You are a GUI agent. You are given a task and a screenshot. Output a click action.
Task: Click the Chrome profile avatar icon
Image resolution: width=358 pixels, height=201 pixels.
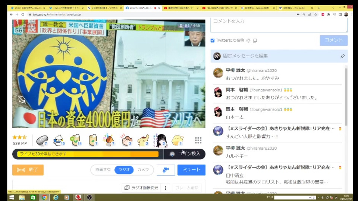click(x=346, y=15)
